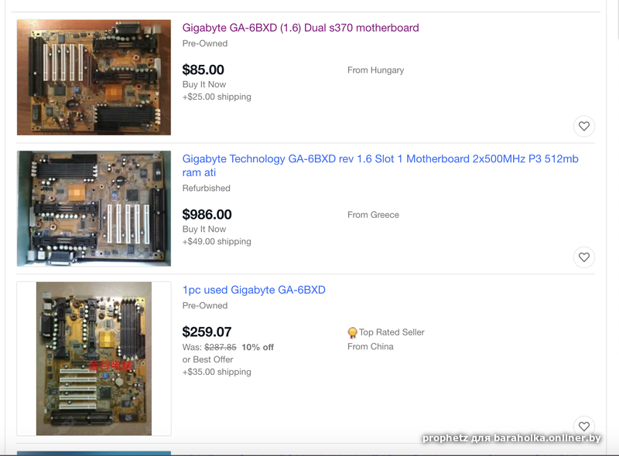Add the $986.00 Greece listing to watchlist
619x456 pixels.
(x=584, y=257)
